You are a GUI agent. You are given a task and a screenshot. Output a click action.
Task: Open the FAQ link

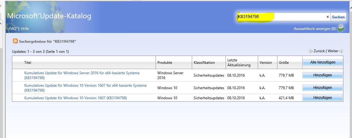(13, 29)
